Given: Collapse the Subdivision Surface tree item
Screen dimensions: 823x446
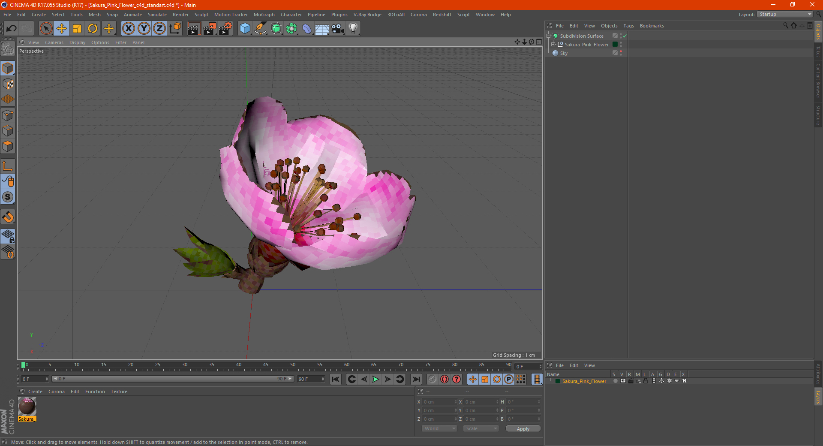Looking at the screenshot, I should coord(549,36).
